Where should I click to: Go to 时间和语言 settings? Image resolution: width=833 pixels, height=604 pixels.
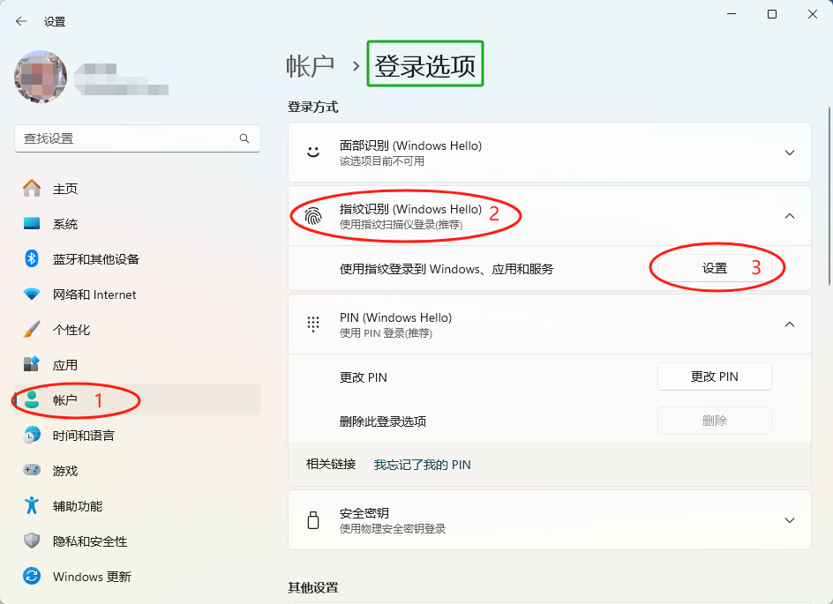coord(83,436)
